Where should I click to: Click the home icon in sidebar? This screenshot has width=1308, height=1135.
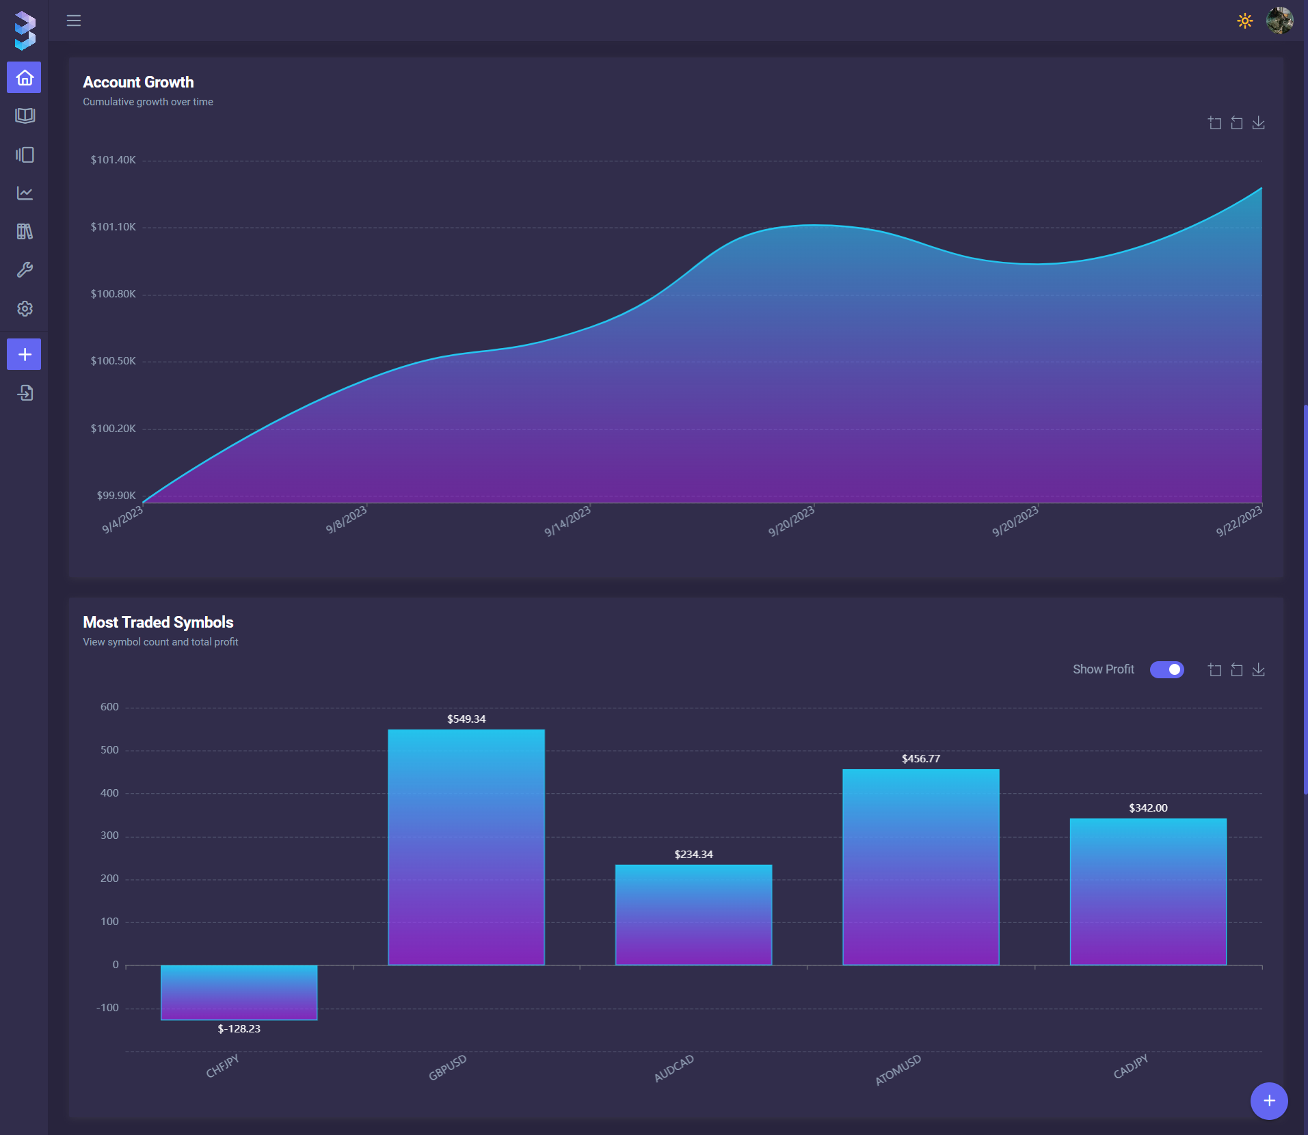25,78
